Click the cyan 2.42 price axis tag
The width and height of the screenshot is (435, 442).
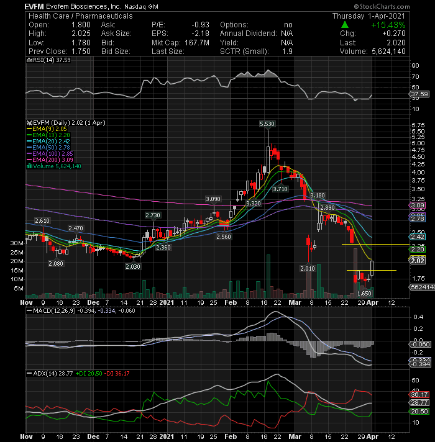tap(418, 237)
